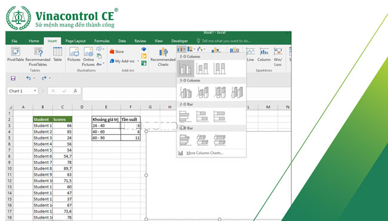Screen dimensions: 388x221
Task: Select the Student 5 cell
Action: 42,150
